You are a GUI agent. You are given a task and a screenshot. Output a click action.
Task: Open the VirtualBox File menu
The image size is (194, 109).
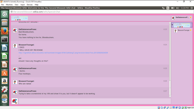point(2,5)
